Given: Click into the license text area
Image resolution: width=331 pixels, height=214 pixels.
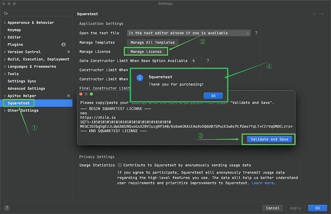Looking at the screenshot, I should tap(186, 120).
